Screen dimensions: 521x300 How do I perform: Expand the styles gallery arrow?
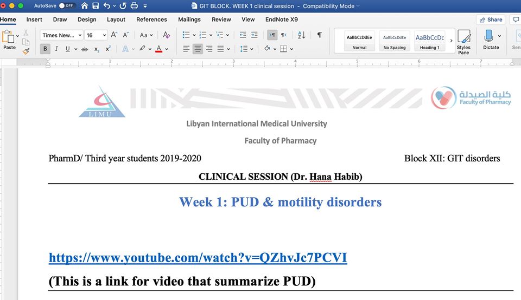[451, 41]
